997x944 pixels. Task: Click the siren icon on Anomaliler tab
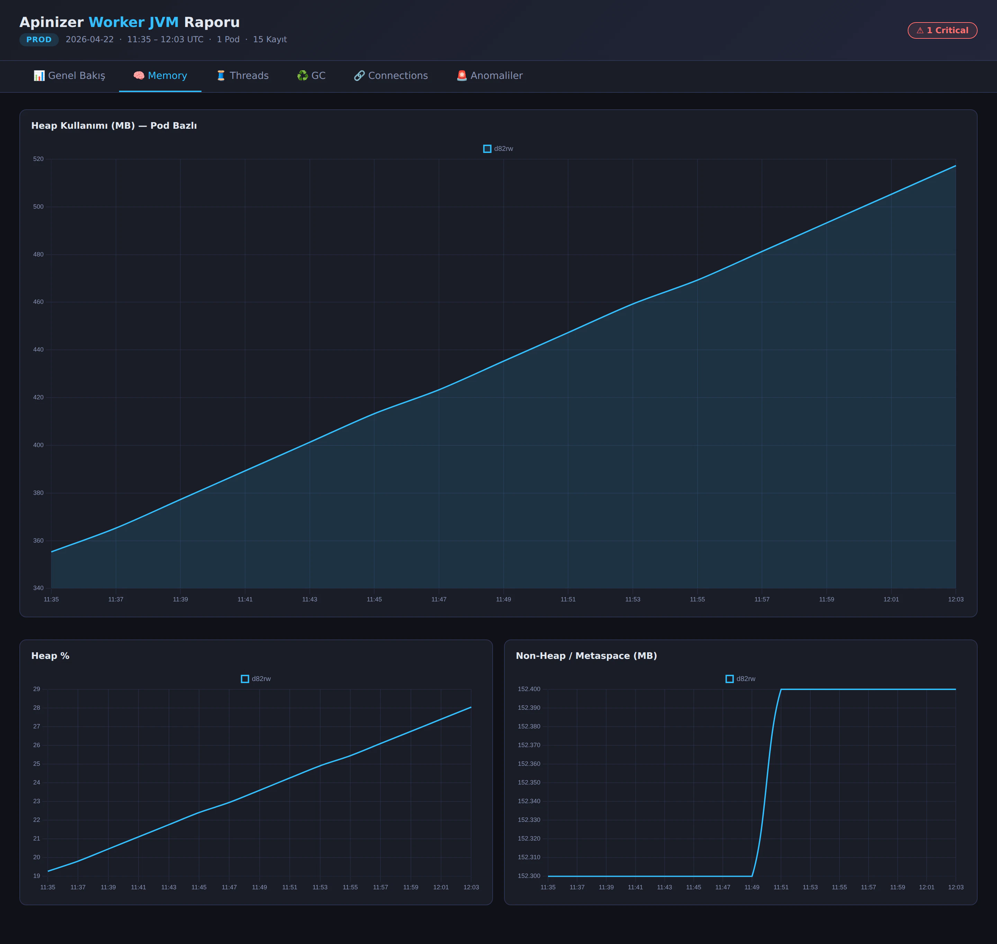(x=461, y=75)
